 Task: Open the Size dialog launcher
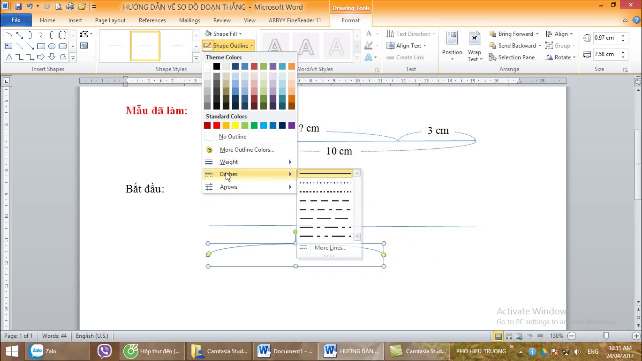(x=625, y=70)
